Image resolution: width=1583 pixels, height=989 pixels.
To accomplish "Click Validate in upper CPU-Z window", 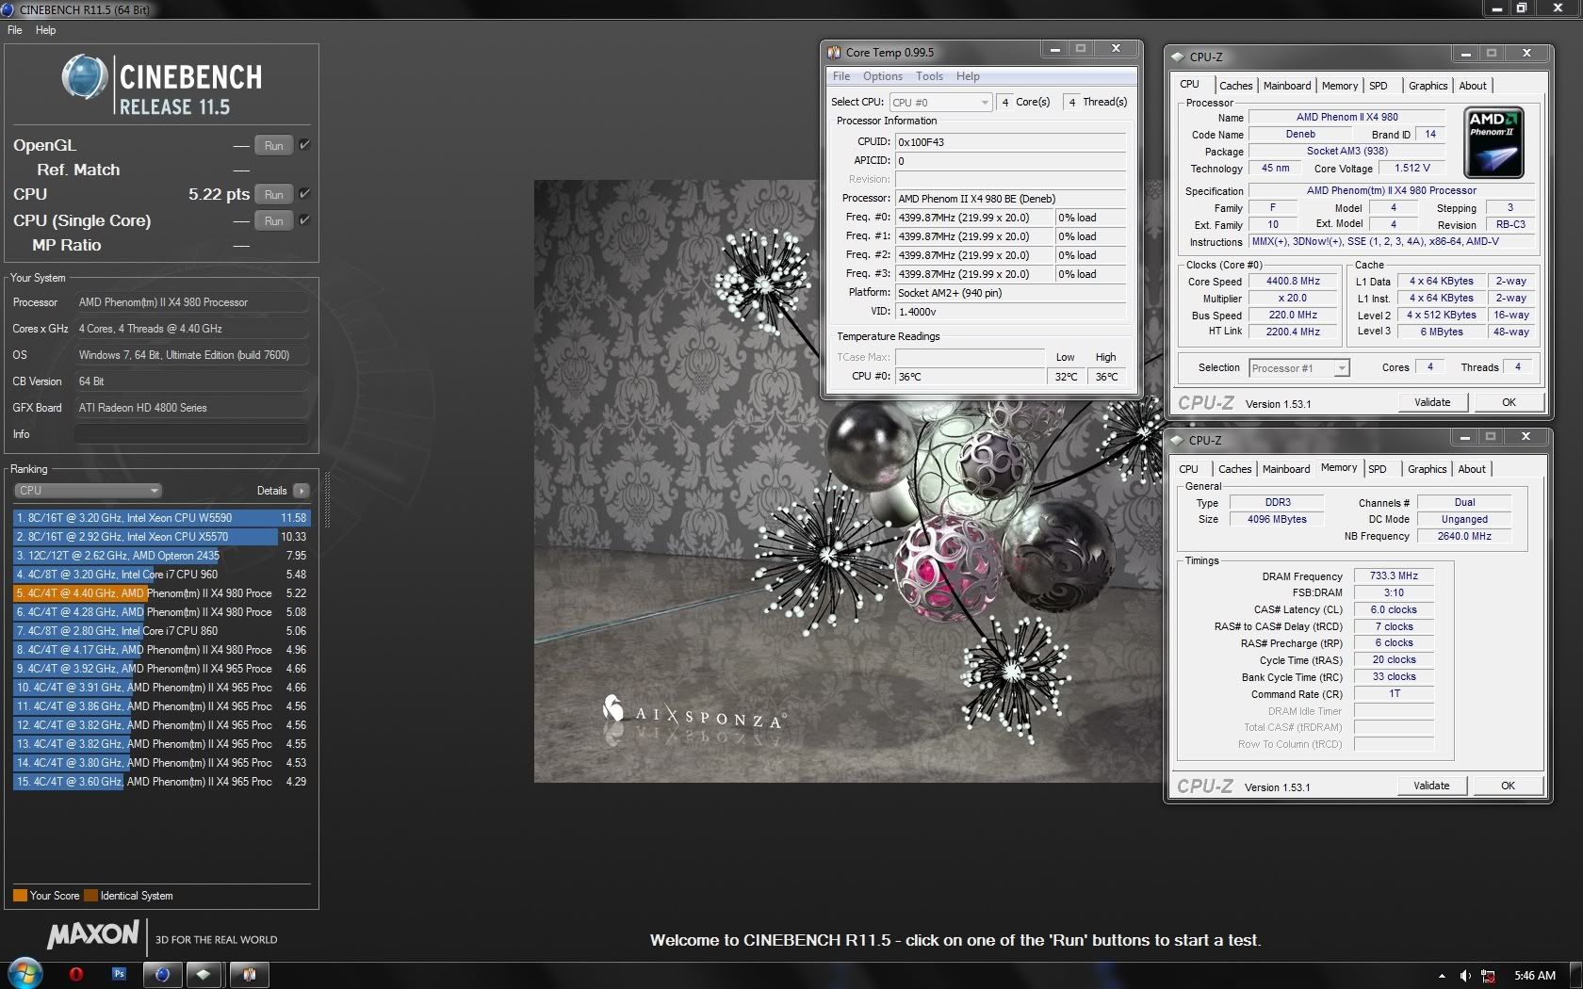I will (x=1432, y=402).
